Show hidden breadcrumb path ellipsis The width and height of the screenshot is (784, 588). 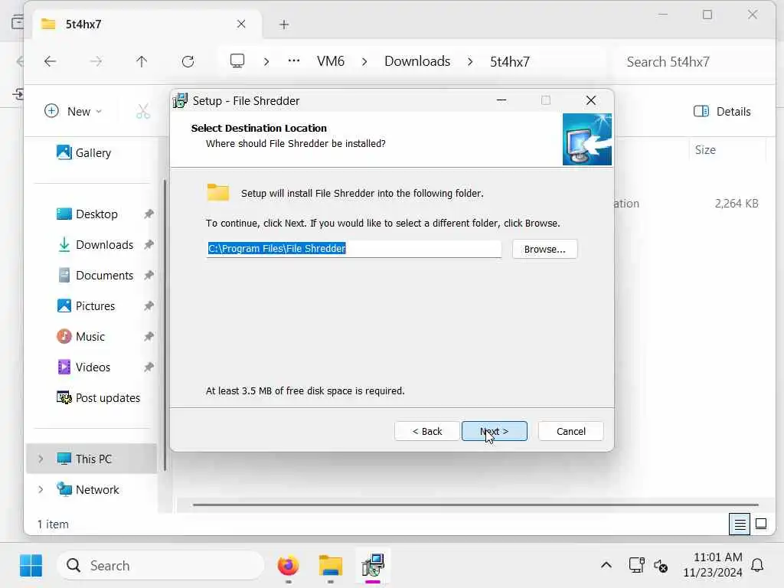[x=294, y=61]
